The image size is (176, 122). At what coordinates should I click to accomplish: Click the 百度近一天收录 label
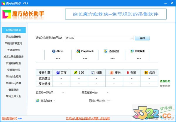45,92
